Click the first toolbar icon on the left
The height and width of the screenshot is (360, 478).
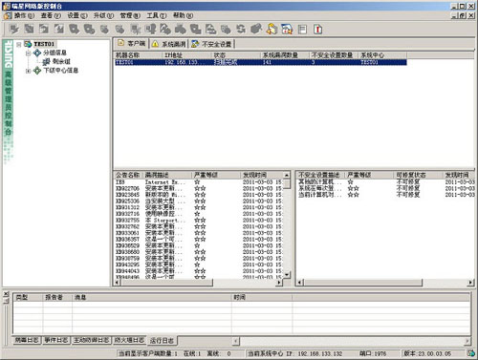[x=13, y=30]
